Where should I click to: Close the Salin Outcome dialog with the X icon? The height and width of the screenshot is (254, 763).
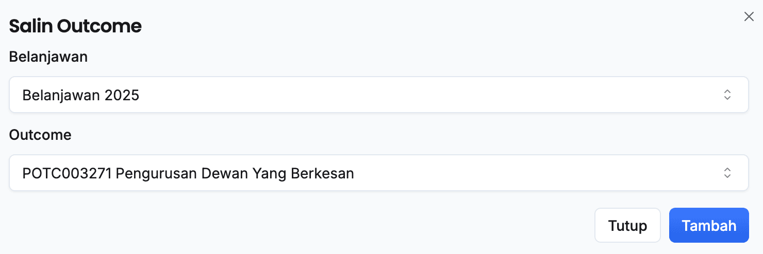(749, 17)
